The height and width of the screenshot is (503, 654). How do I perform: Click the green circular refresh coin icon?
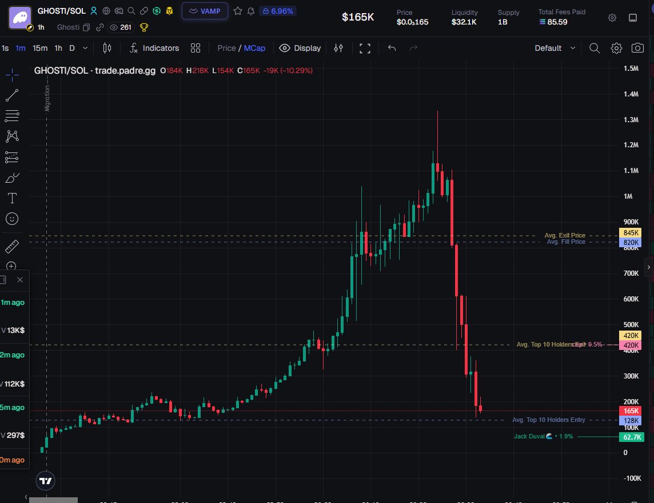[x=157, y=11]
